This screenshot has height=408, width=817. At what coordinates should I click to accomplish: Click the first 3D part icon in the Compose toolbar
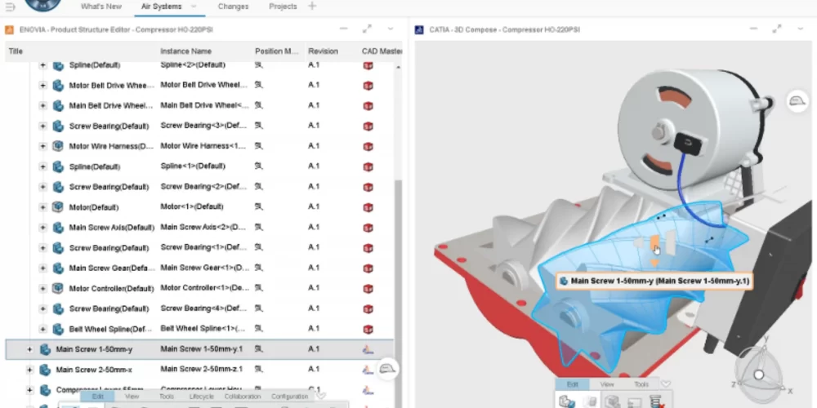pyautogui.click(x=566, y=401)
